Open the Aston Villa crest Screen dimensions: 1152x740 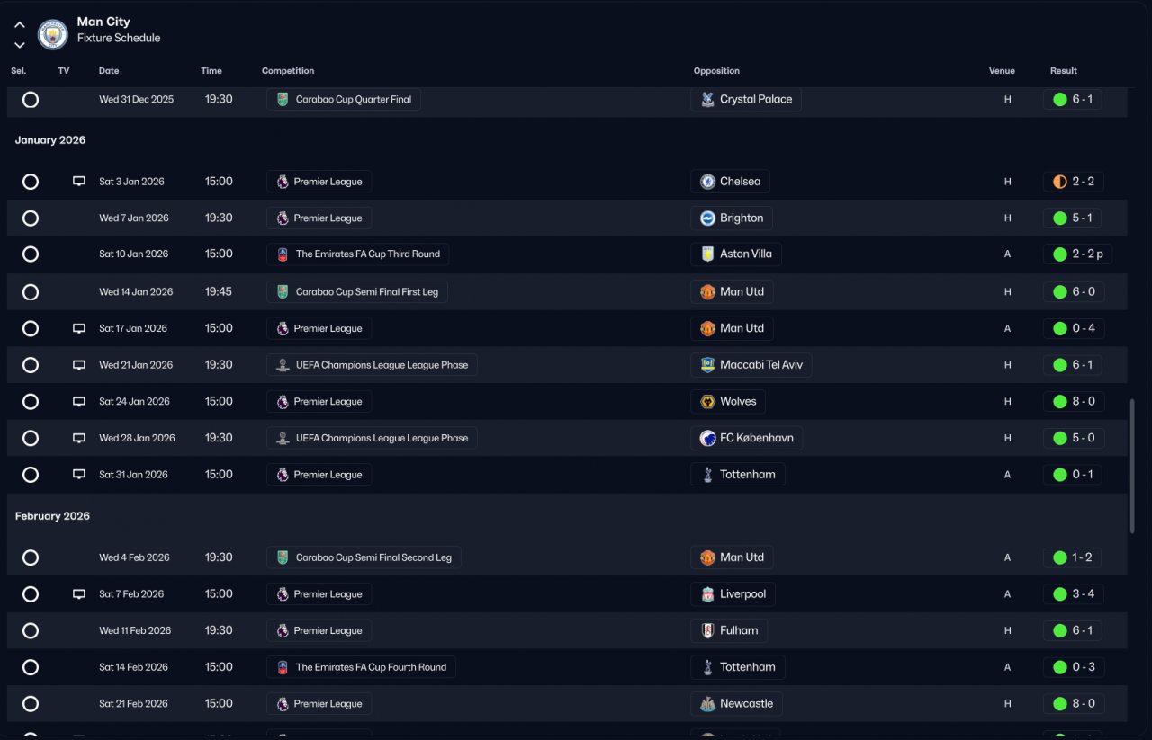(708, 254)
